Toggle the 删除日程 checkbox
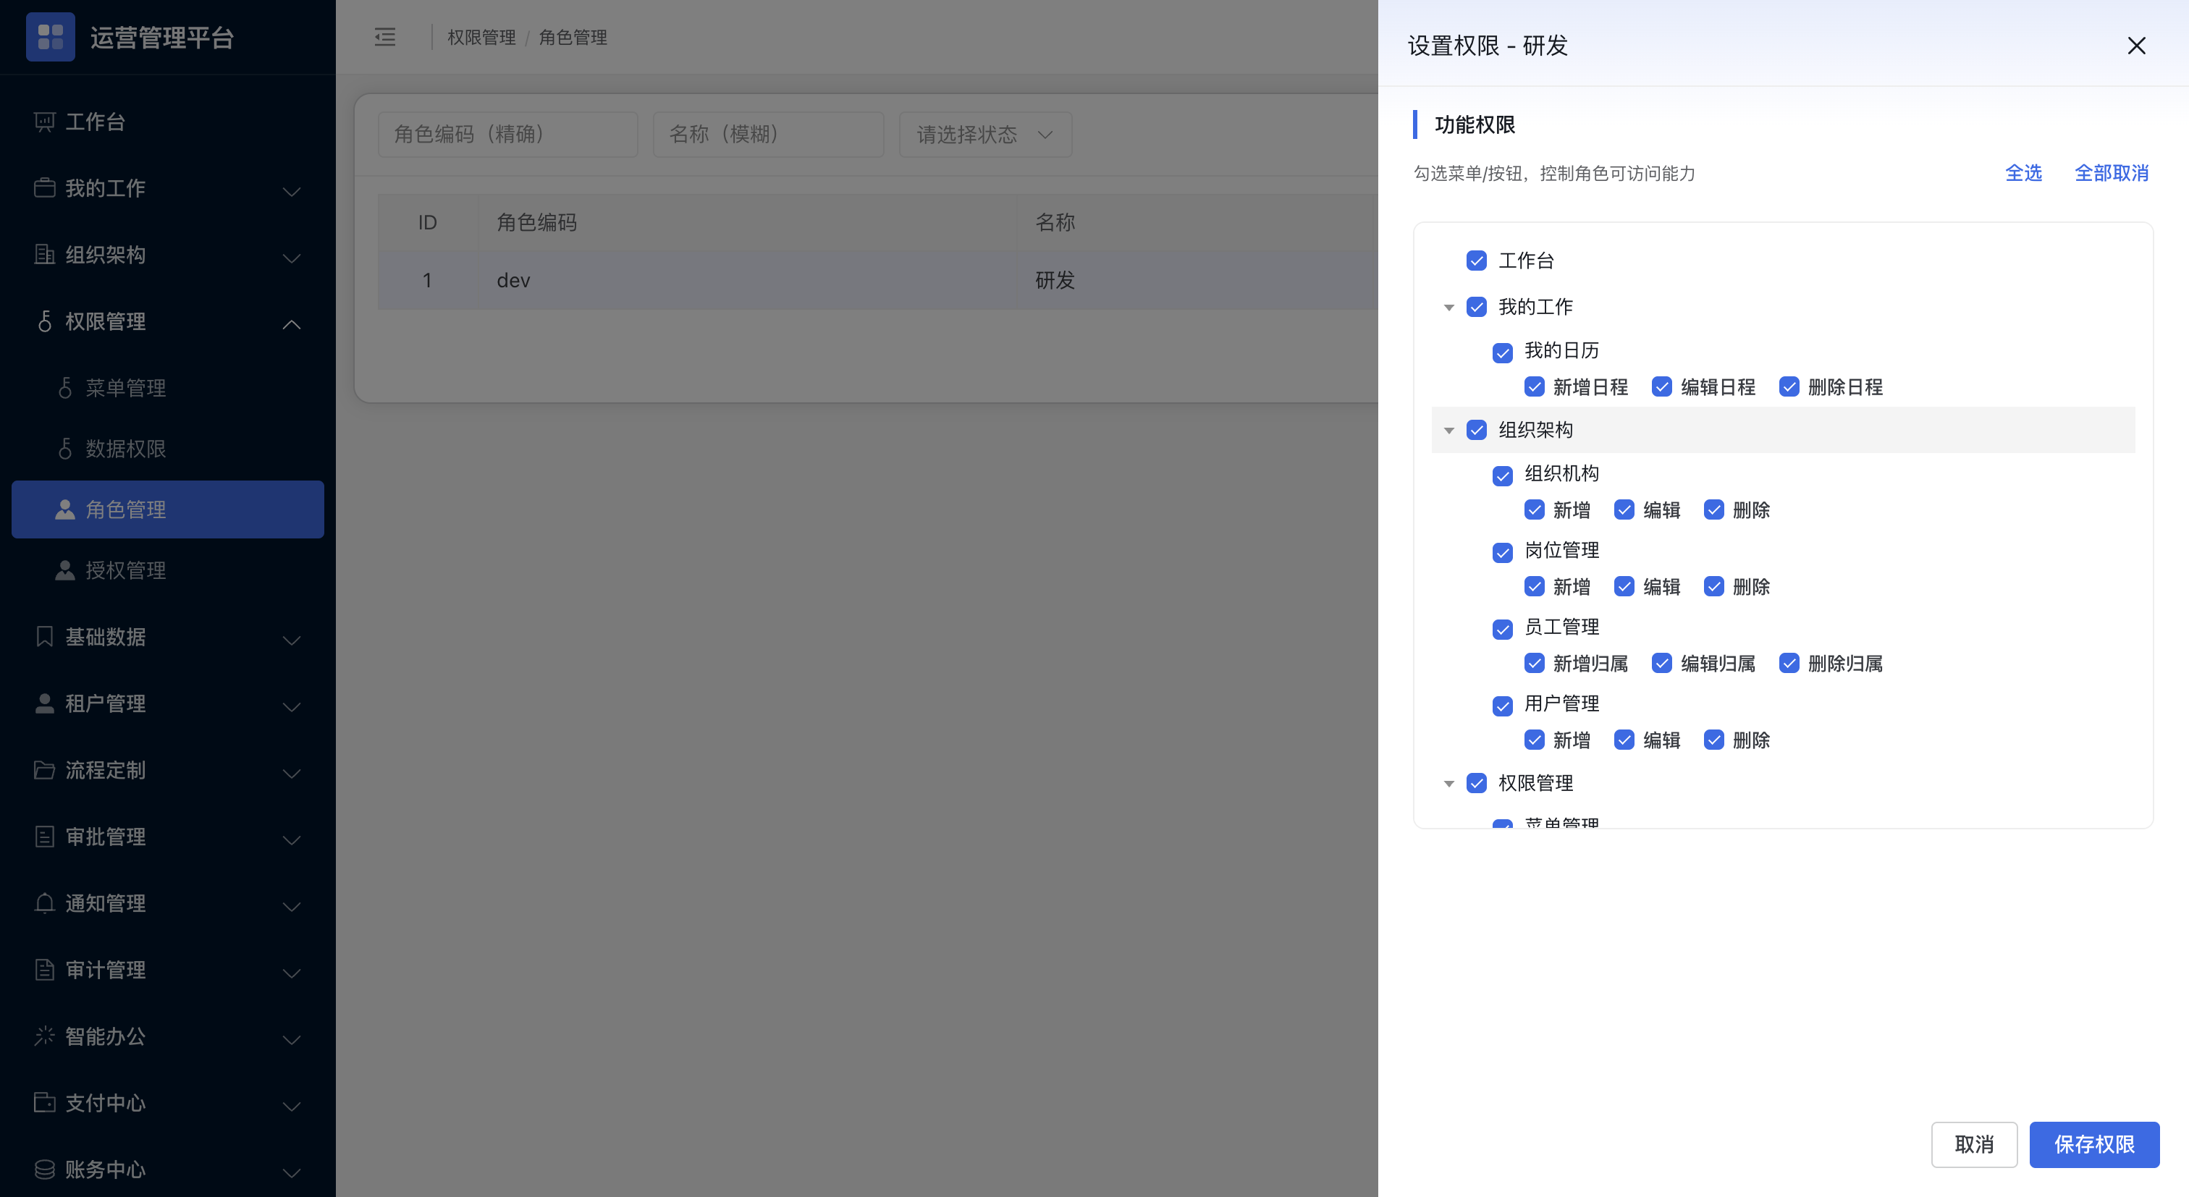 [x=1789, y=386]
